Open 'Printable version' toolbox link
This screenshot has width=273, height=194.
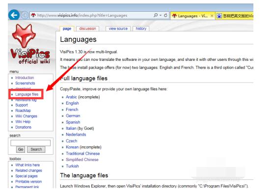(x=28, y=182)
